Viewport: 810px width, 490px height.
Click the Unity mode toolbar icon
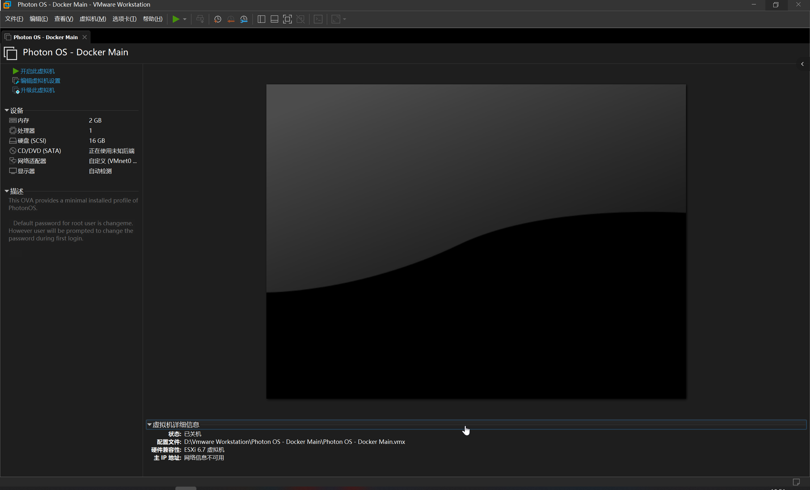click(301, 19)
